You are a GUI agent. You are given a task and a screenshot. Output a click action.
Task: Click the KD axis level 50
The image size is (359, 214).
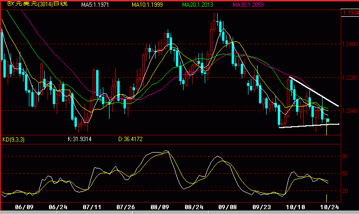pos(345,174)
